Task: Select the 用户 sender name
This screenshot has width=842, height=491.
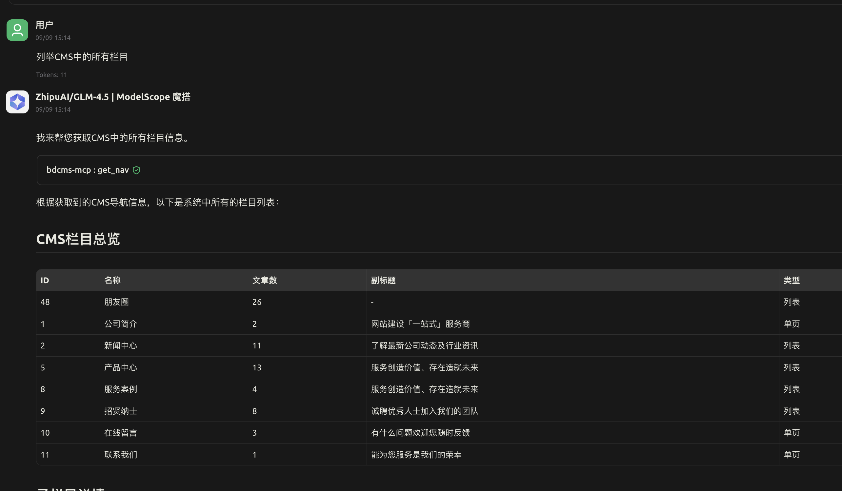Action: pyautogui.click(x=45, y=25)
